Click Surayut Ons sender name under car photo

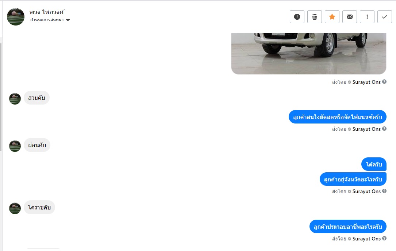click(366, 82)
